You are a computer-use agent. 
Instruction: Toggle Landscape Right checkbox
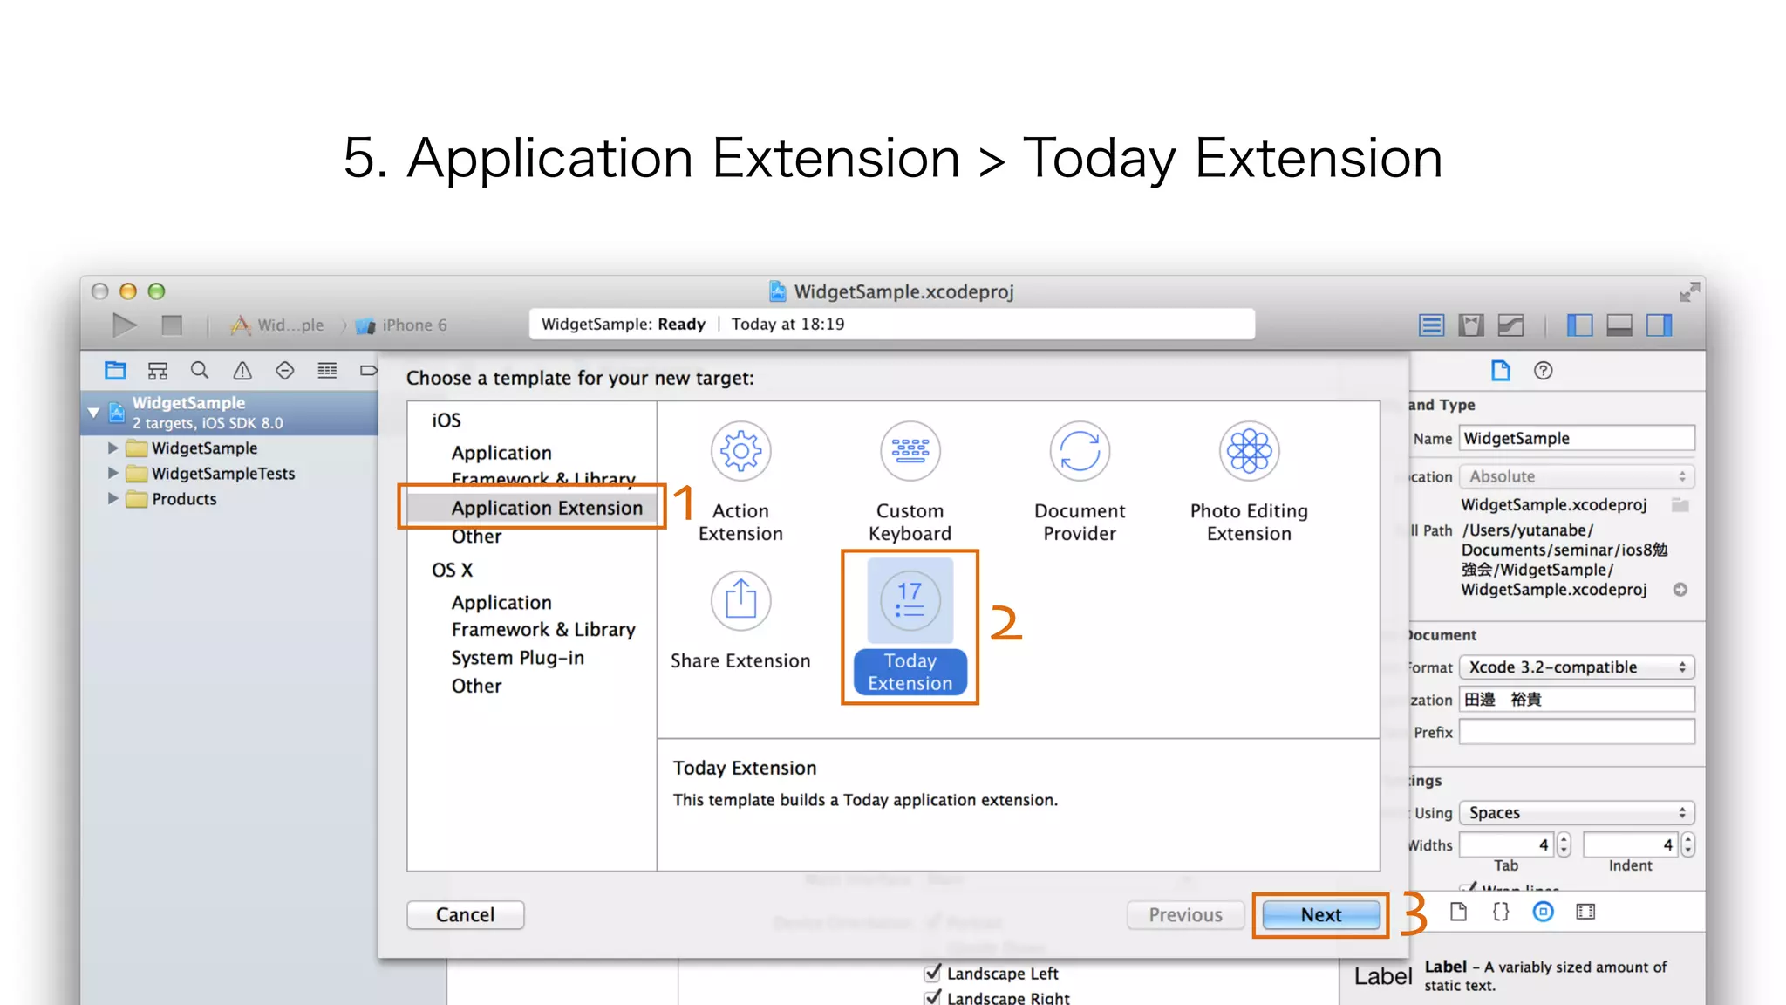point(932,997)
